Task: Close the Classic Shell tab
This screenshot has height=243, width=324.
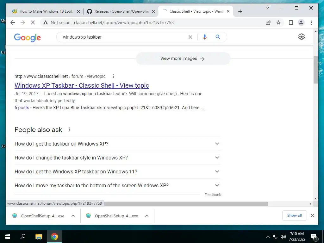Action: pyautogui.click(x=228, y=12)
